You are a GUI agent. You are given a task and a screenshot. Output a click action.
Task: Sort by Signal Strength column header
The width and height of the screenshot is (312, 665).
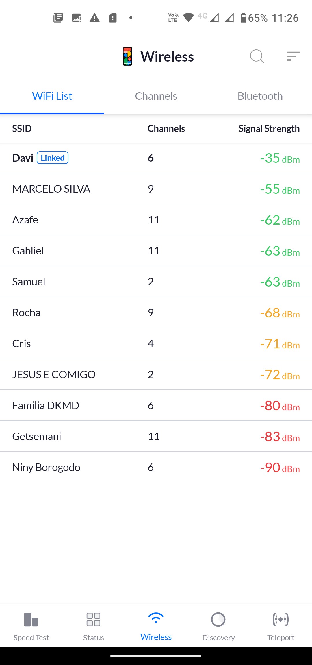(269, 129)
